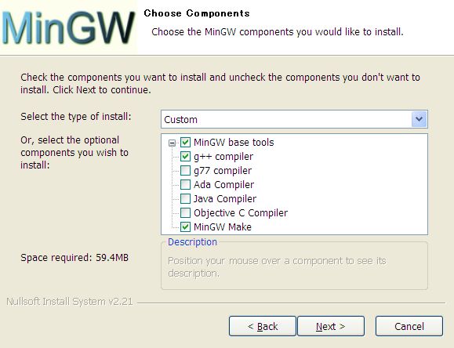Uncheck the MinGW Make checkbox
The image size is (454, 348).
[x=185, y=227]
